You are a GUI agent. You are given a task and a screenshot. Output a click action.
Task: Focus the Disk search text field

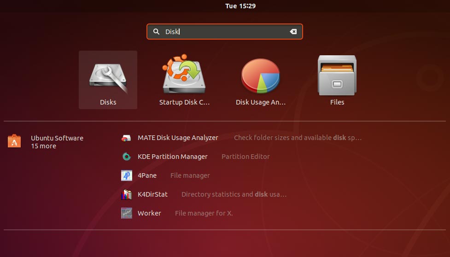(x=225, y=32)
